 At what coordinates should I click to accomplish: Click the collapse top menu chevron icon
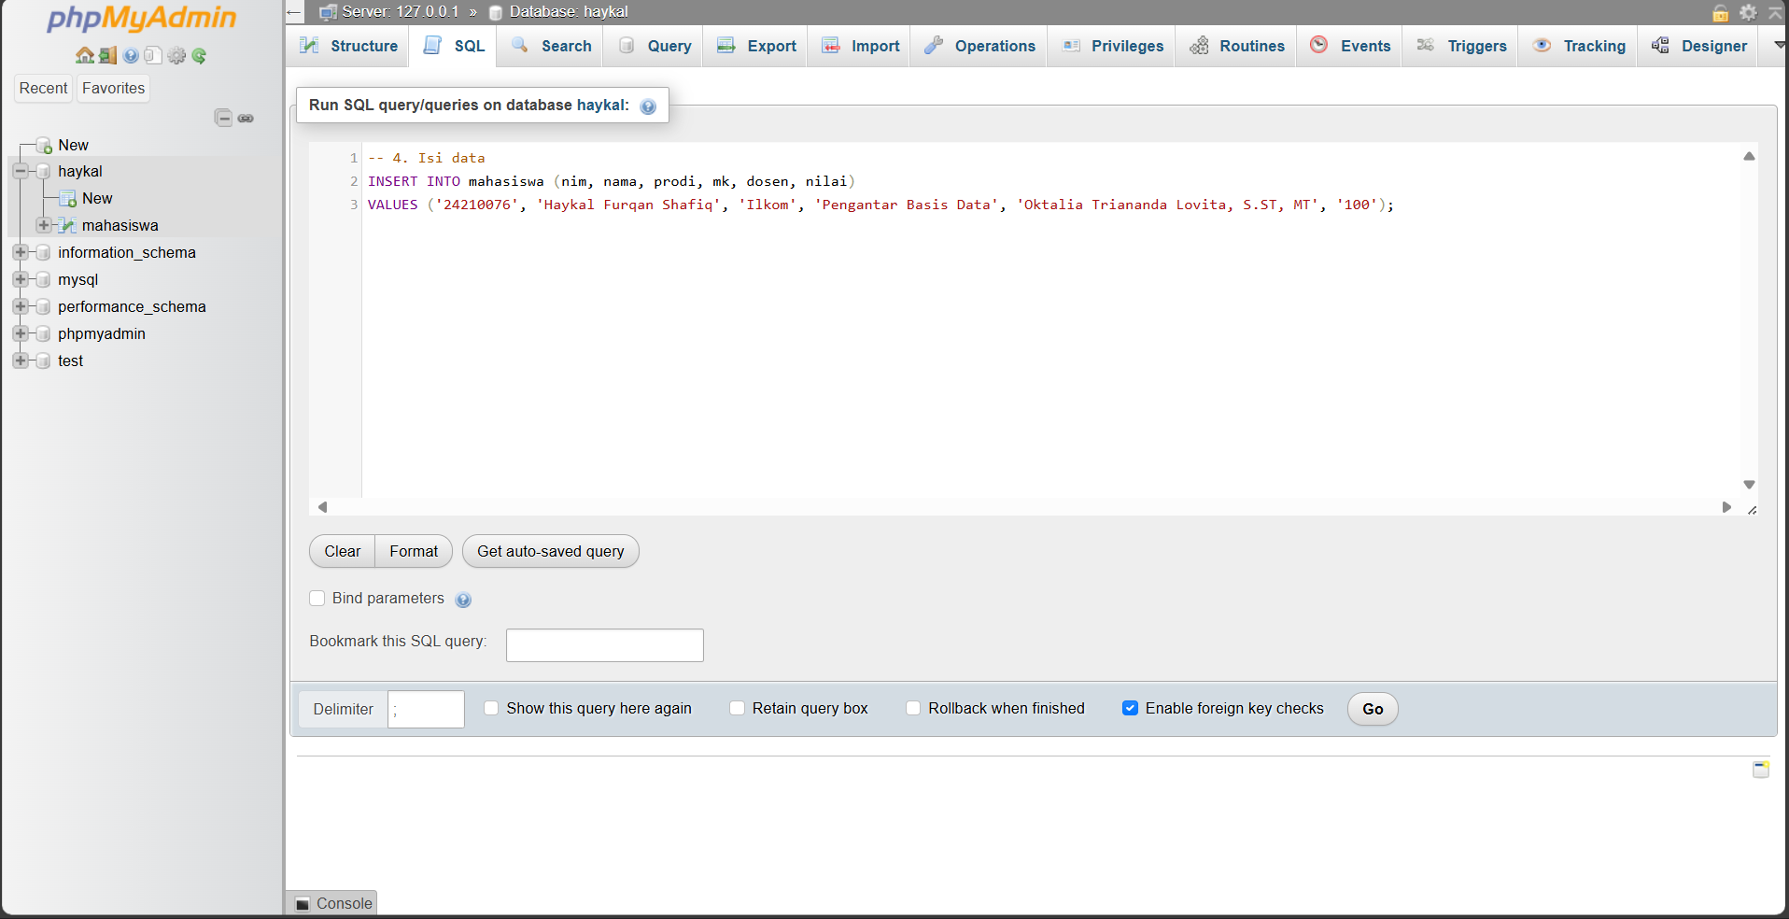pos(1775,12)
